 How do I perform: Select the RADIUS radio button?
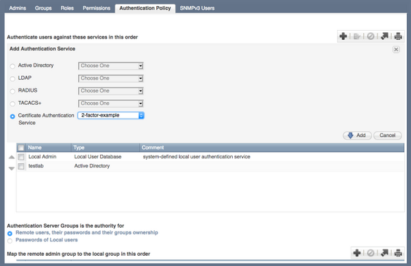coord(12,91)
